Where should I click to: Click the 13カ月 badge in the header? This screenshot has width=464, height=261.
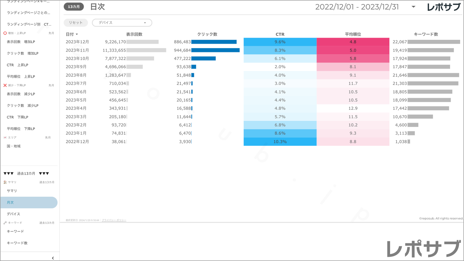point(74,7)
